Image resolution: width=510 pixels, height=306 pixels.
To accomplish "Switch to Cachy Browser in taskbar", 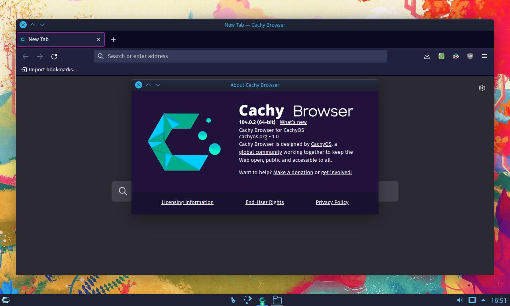I will (262, 300).
